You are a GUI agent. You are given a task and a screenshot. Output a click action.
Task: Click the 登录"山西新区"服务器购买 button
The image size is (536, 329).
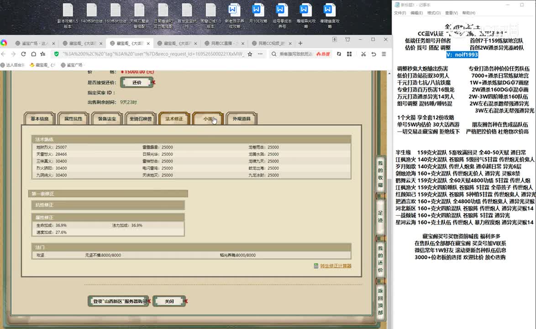tap(119, 301)
